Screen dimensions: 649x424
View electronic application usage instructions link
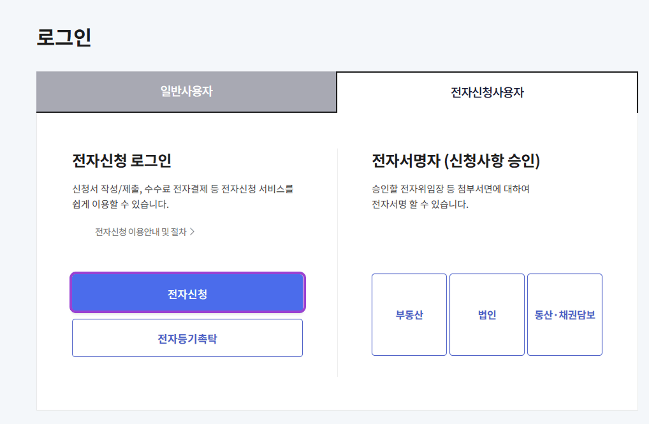(x=143, y=232)
